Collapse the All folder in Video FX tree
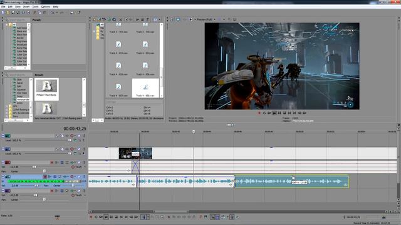This screenshot has height=225, width=401. click(x=7, y=25)
